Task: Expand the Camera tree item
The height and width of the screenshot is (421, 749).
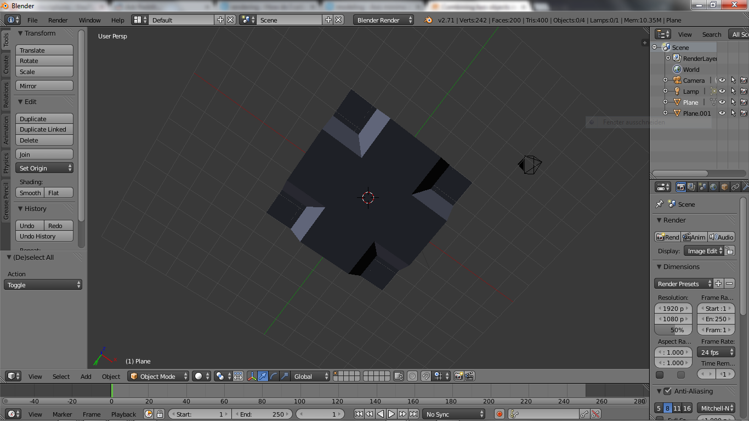Action: [x=665, y=80]
